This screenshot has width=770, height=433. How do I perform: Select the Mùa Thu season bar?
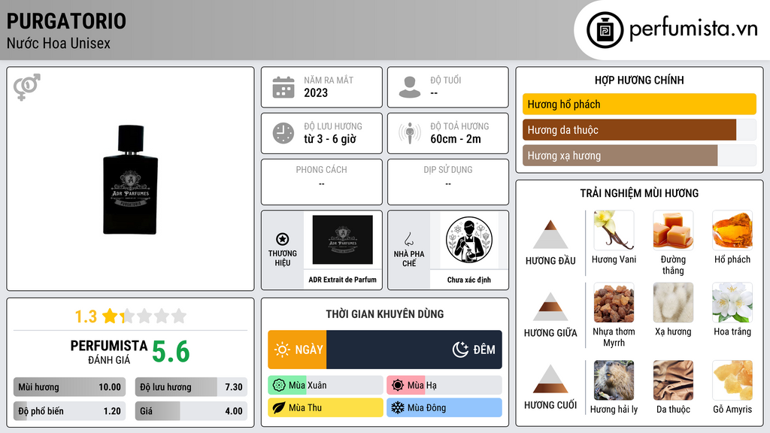[326, 407]
